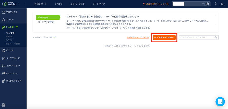Viewport: 228px width, 109px height.
Task: Open カスタムチャネル in the sidebar
Action: [13, 81]
